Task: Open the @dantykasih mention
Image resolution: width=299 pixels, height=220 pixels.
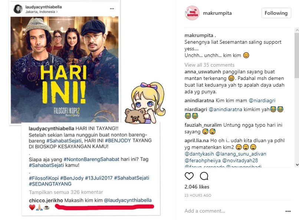Action: (x=199, y=154)
